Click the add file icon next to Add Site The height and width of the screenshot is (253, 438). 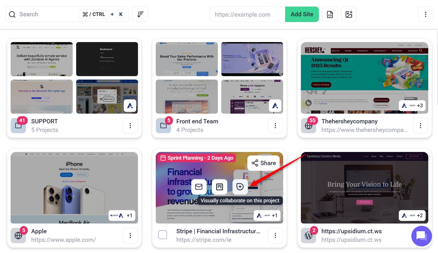click(330, 14)
